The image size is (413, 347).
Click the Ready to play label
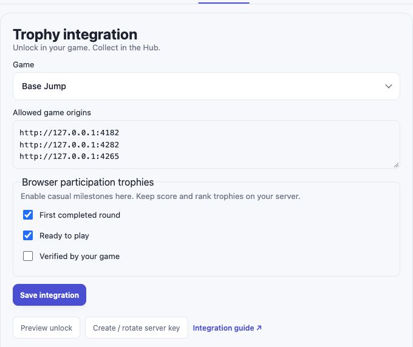[x=64, y=236]
